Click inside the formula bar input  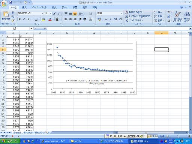(118, 28)
